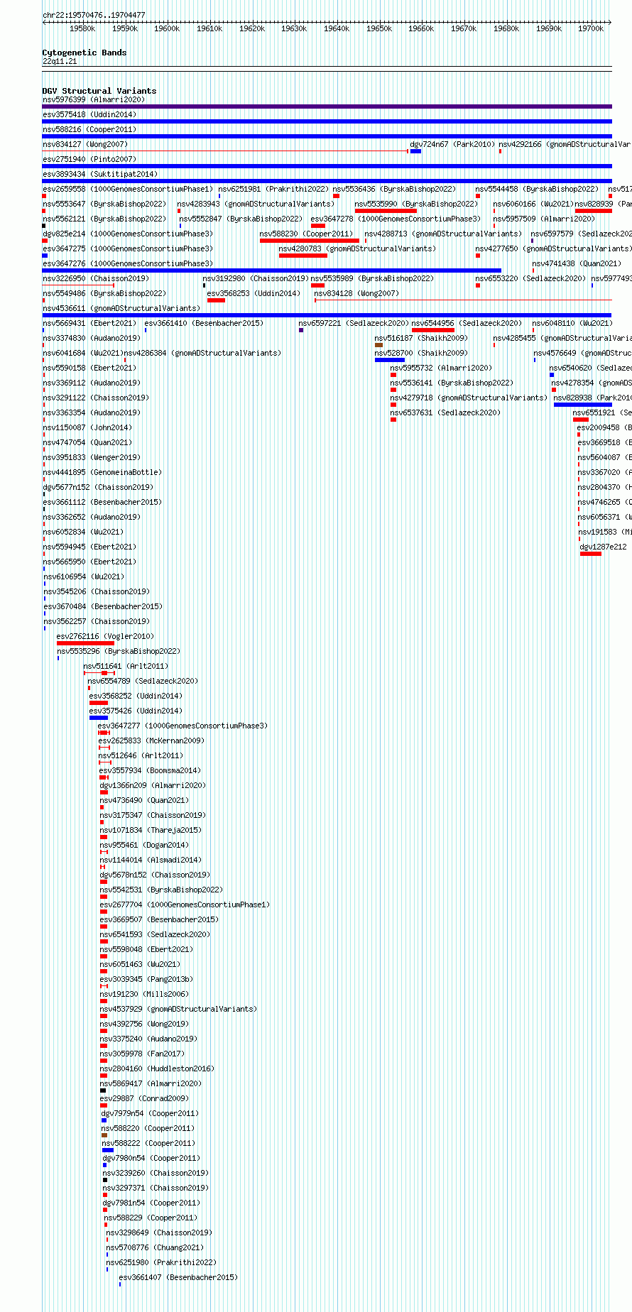Select nsv834128 (Wong2007) variant
This screenshot has width=632, height=1312.
coord(356,293)
